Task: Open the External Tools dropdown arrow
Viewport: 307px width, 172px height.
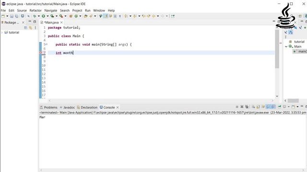Action: [x=65, y=16]
